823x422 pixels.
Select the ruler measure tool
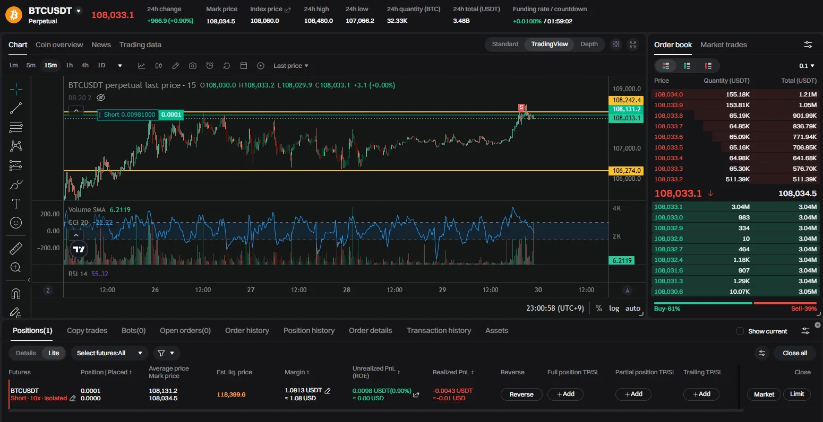[x=16, y=248]
